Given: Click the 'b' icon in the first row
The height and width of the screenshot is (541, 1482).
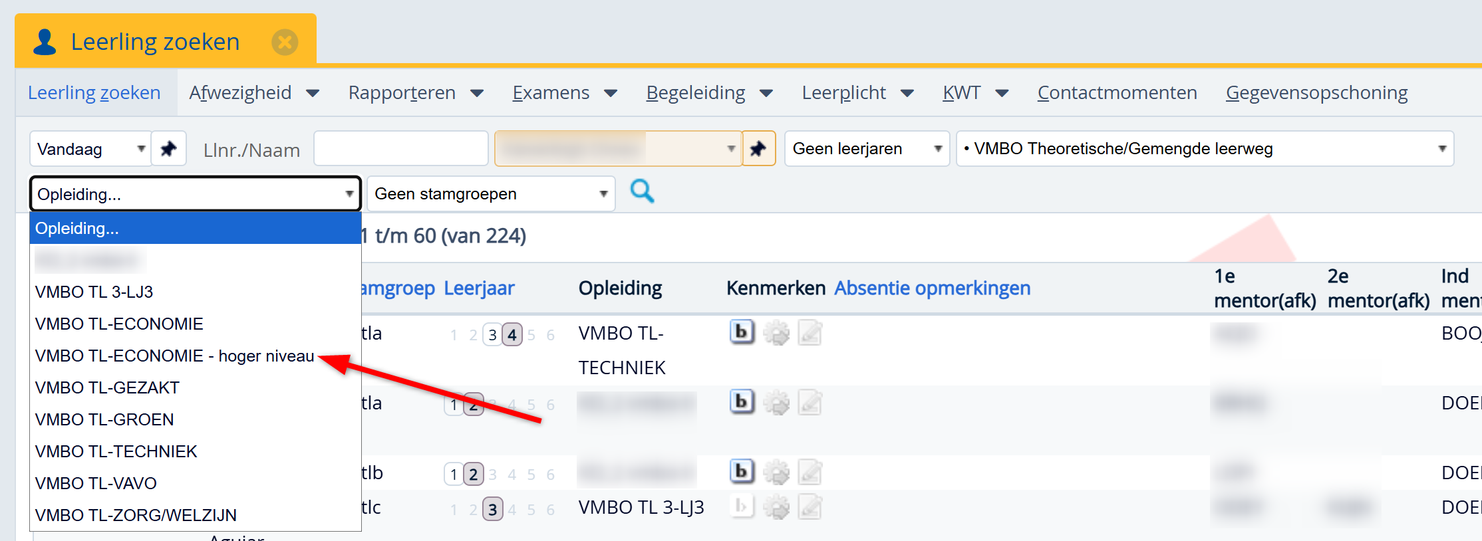Looking at the screenshot, I should coord(742,332).
